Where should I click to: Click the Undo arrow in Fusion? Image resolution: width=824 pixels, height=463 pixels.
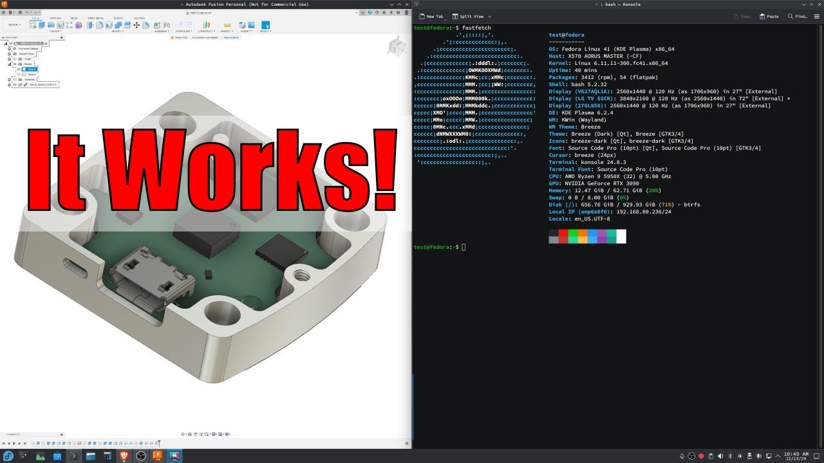(27, 12)
